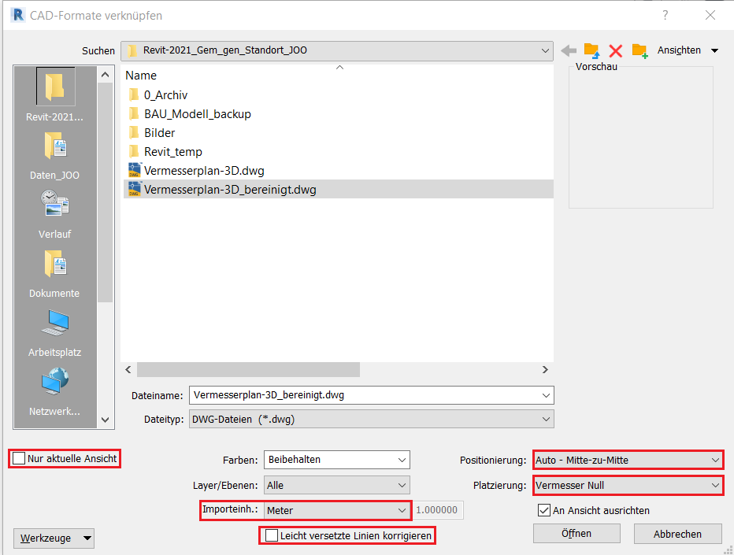
Task: Uncheck An Ansicht ausrichten checkbox
Action: click(543, 510)
